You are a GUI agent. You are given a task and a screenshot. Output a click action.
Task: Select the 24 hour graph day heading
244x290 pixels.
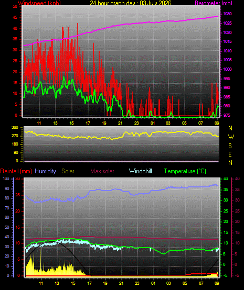(x=131, y=3)
